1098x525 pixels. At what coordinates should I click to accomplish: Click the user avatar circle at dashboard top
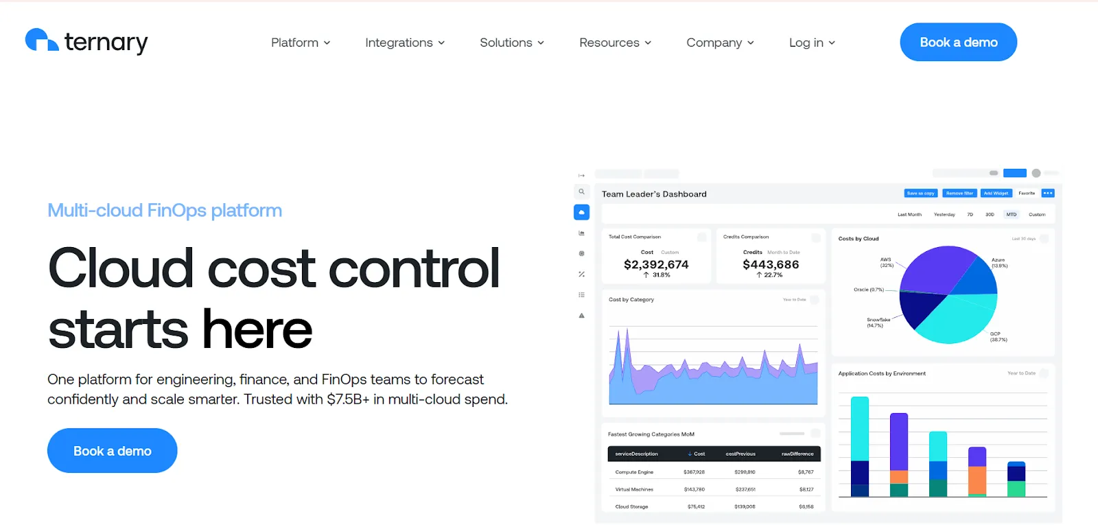click(x=1036, y=173)
